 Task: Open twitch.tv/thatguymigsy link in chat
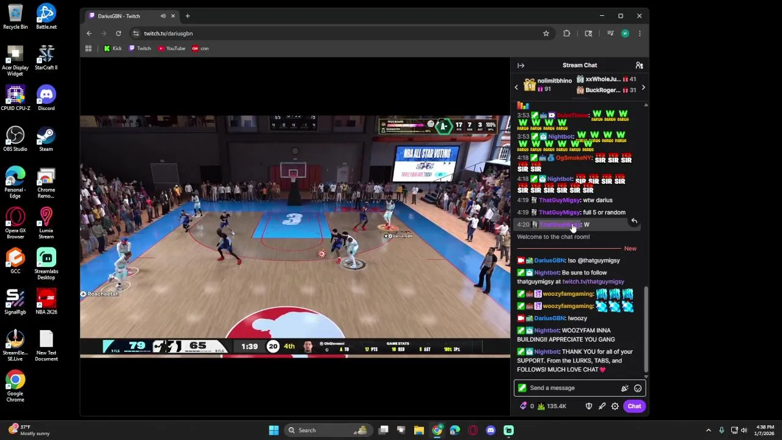[x=593, y=282]
